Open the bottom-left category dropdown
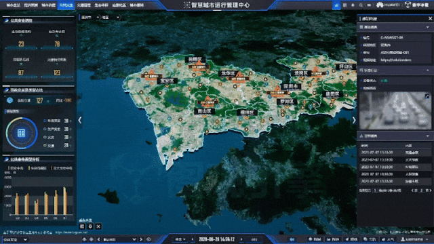Image resolution: width=434 pixels, height=244 pixels. [15, 239]
